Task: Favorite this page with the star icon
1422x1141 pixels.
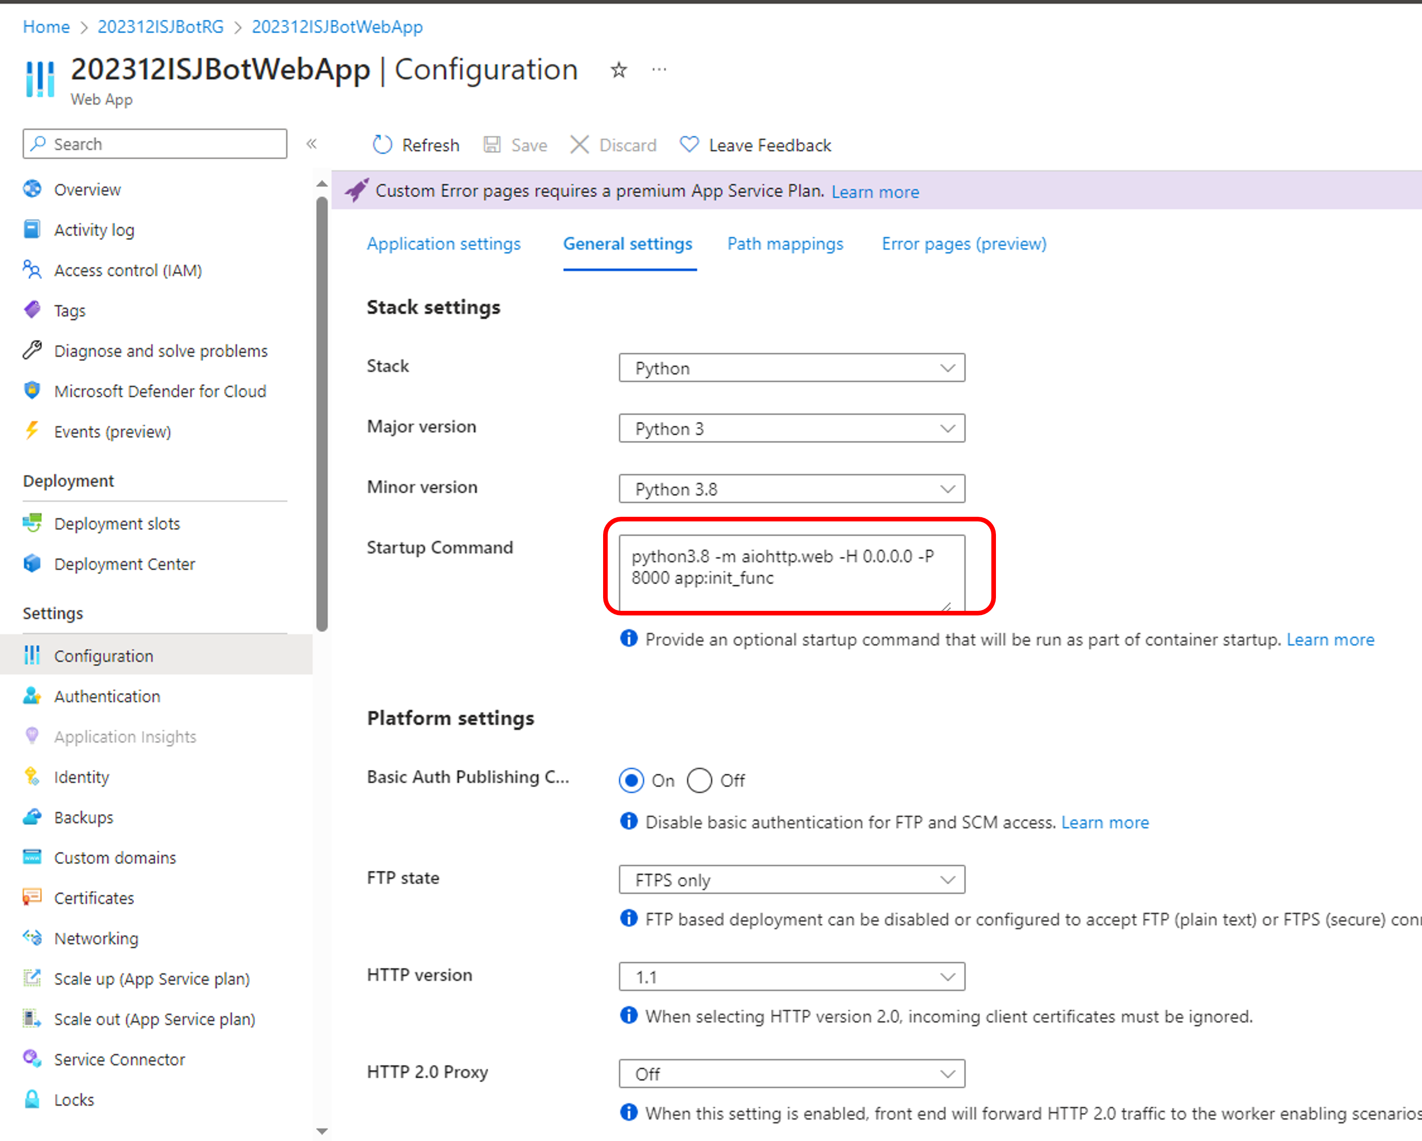Action: tap(618, 70)
